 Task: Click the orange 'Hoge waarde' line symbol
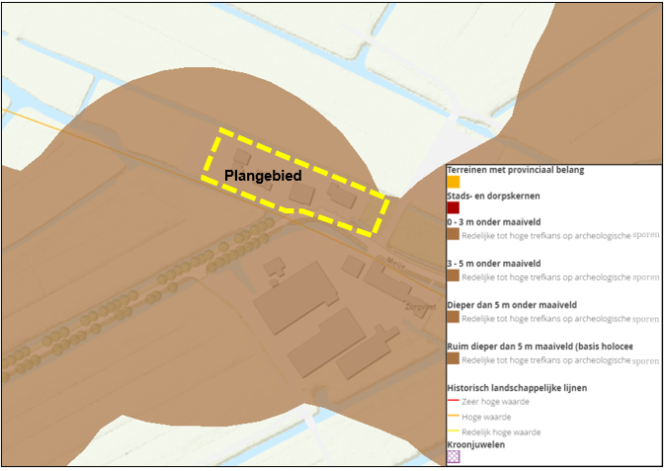click(454, 417)
